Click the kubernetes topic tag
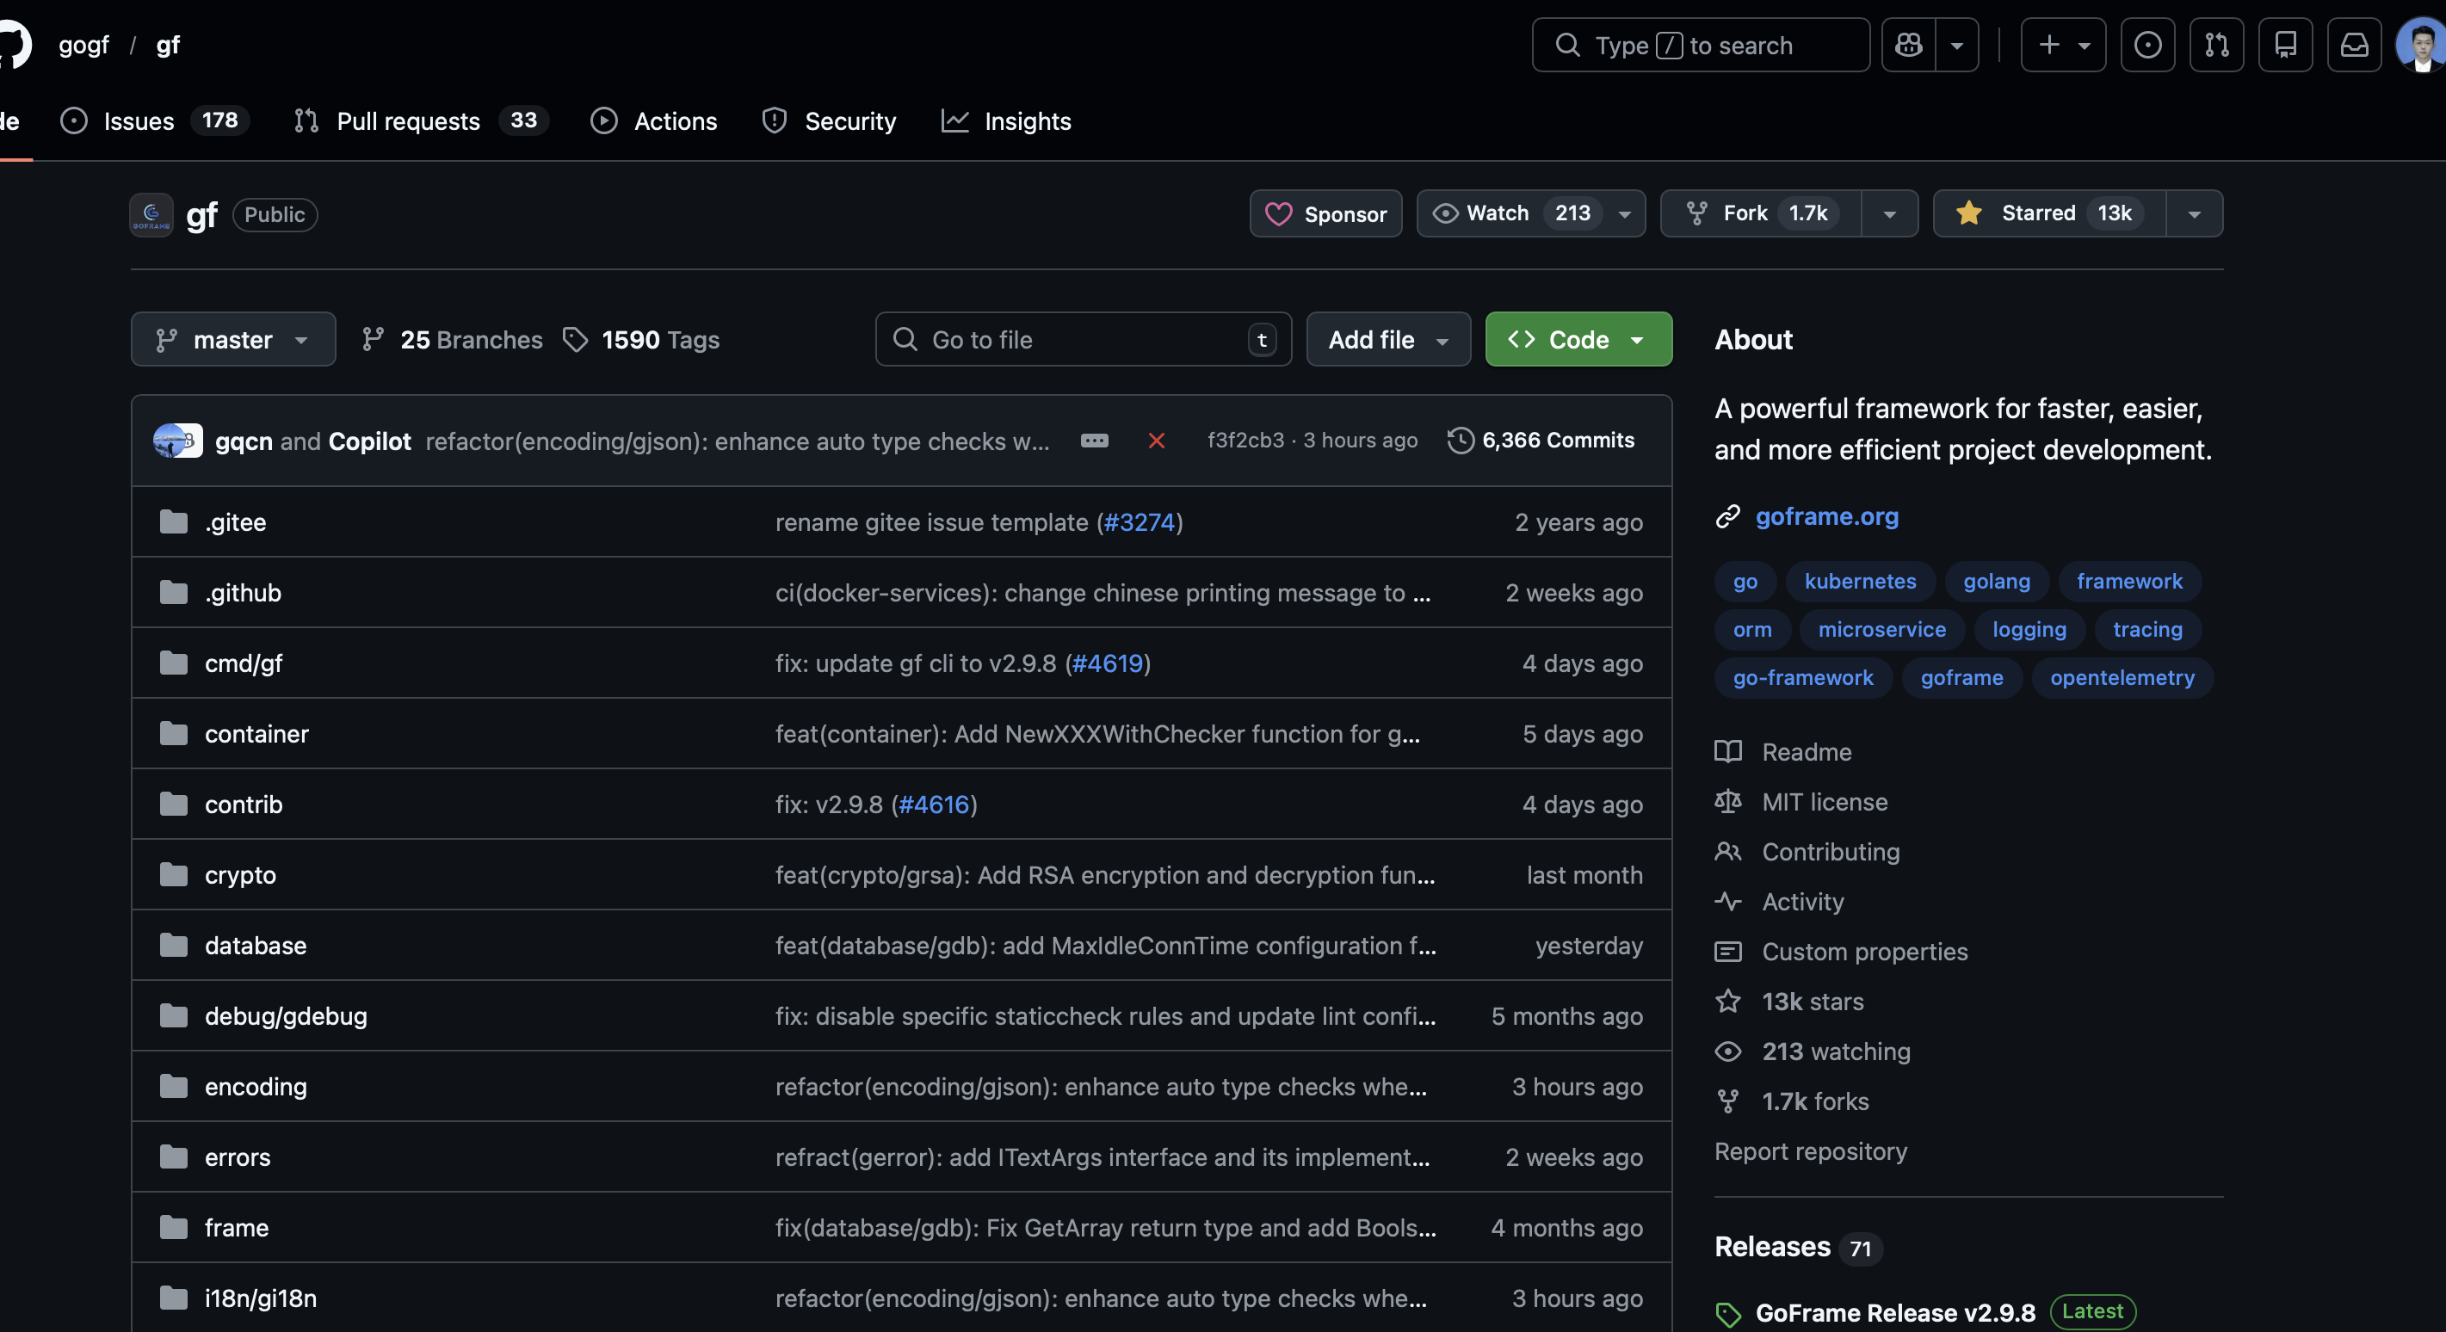This screenshot has height=1332, width=2446. (1859, 581)
